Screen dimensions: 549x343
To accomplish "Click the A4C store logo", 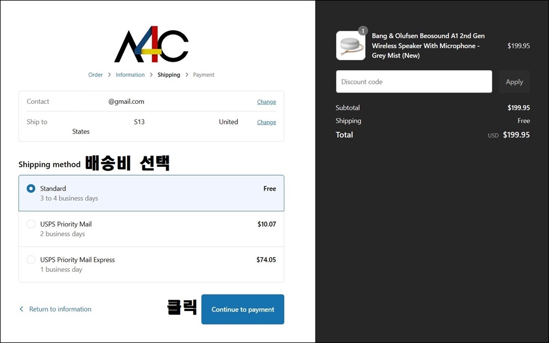I will pyautogui.click(x=151, y=45).
